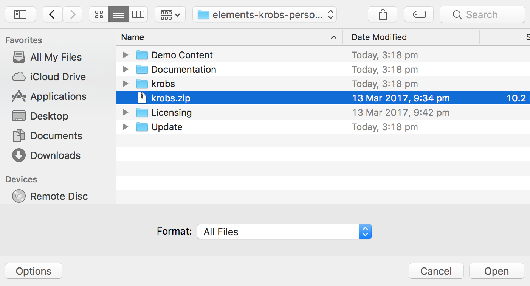Viewport: 530px width, 286px height.
Task: Open the Format dropdown showing All Files
Action: coord(284,231)
